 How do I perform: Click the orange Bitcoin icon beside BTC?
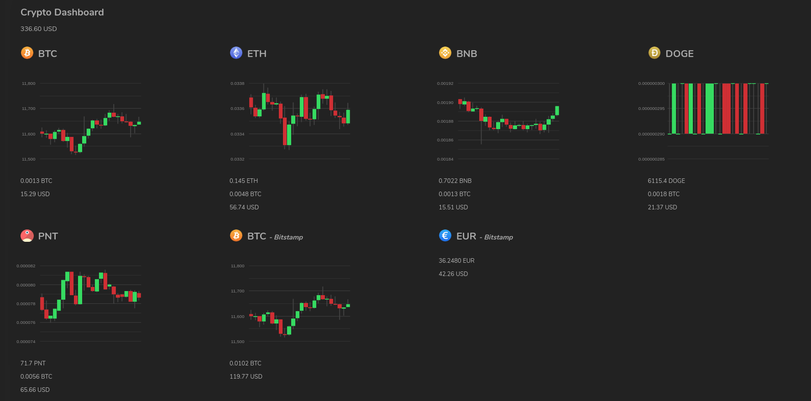point(27,53)
